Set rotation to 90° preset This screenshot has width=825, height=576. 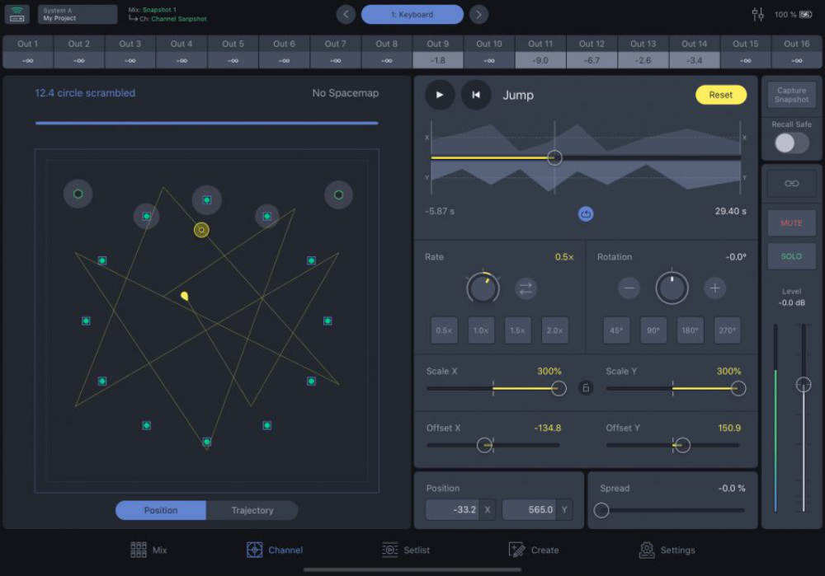click(x=653, y=330)
